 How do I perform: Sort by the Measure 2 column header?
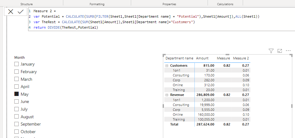[241, 58]
